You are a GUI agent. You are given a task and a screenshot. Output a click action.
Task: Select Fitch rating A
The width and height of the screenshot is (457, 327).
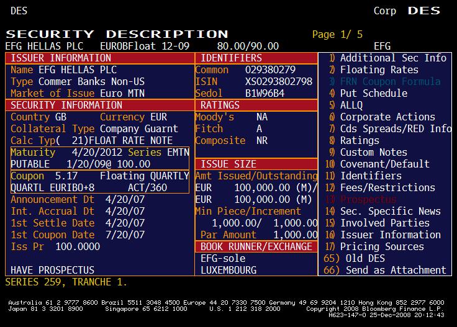[259, 128]
